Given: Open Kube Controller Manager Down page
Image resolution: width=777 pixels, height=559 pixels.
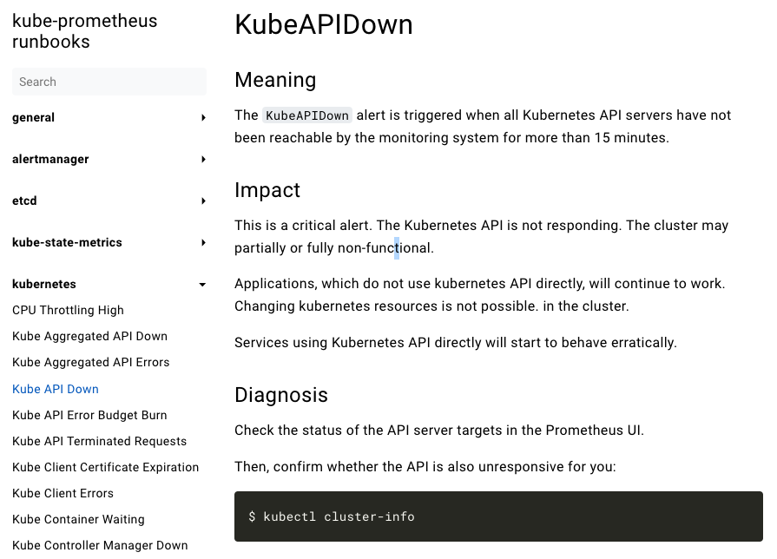Looking at the screenshot, I should [x=100, y=546].
